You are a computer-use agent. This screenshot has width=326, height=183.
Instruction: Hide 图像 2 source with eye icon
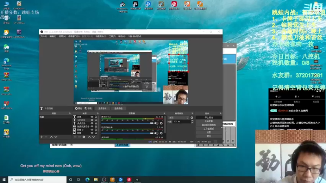tap(92, 130)
